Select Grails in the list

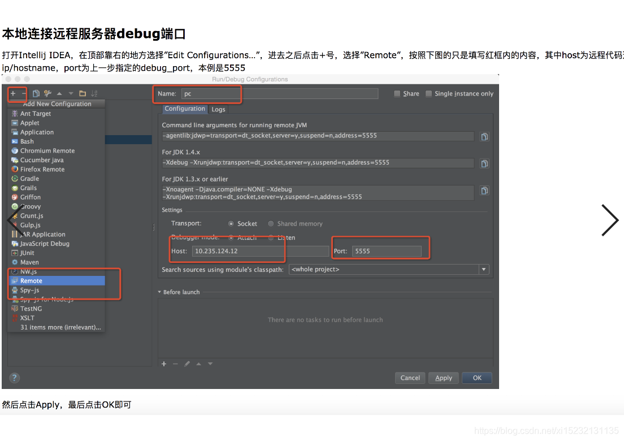(57, 188)
